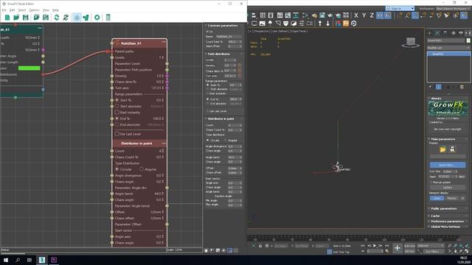Select the End % radio in PathDistr_01 node
The width and height of the screenshot is (472, 265).
[117, 119]
